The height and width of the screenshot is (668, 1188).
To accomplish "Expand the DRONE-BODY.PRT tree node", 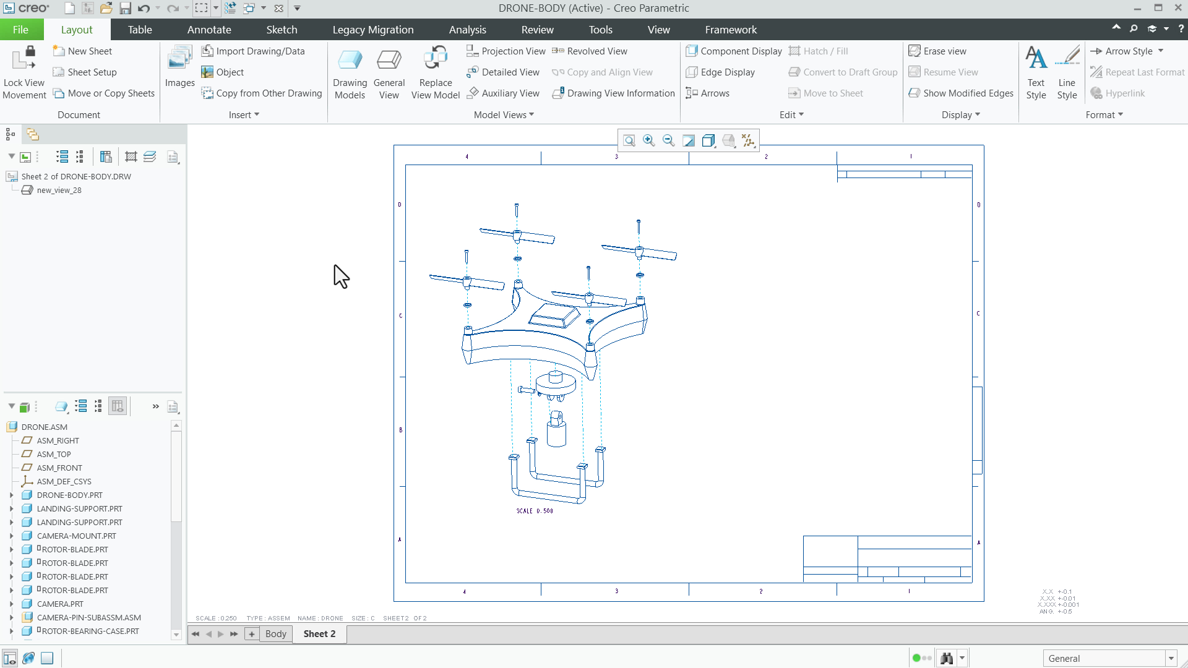I will [x=11, y=495].
